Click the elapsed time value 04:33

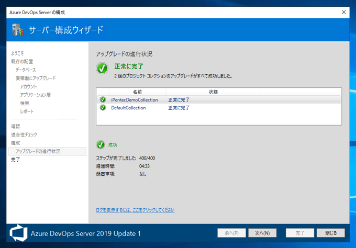144,166
